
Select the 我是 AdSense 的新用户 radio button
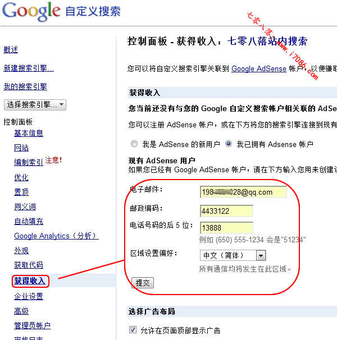pyautogui.click(x=134, y=144)
